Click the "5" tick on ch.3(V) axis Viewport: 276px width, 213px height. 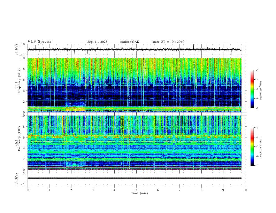pyautogui.click(x=24, y=173)
